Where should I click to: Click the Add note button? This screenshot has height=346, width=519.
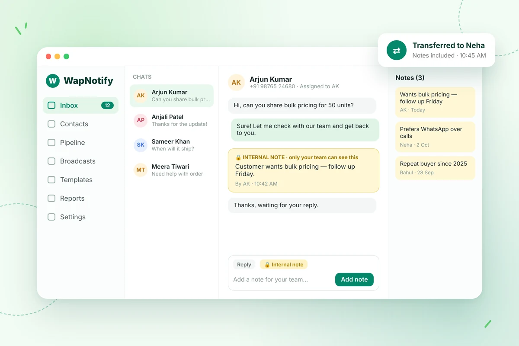[x=354, y=279]
